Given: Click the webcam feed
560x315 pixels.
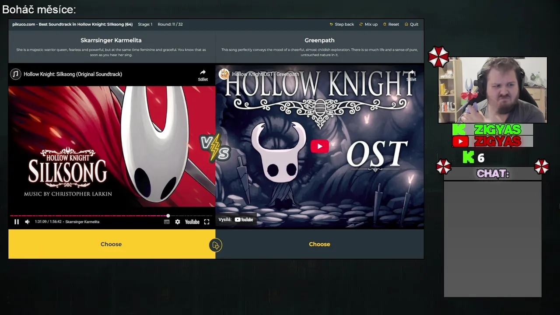Looking at the screenshot, I should [x=493, y=90].
